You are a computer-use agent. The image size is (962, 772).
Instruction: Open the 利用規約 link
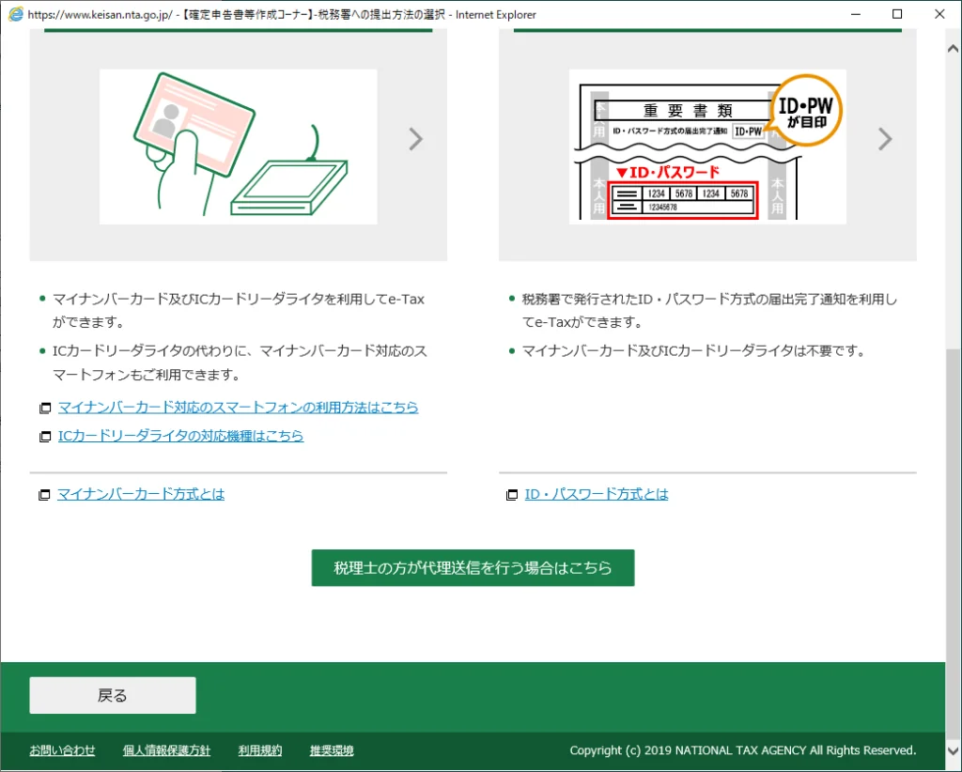pos(259,749)
